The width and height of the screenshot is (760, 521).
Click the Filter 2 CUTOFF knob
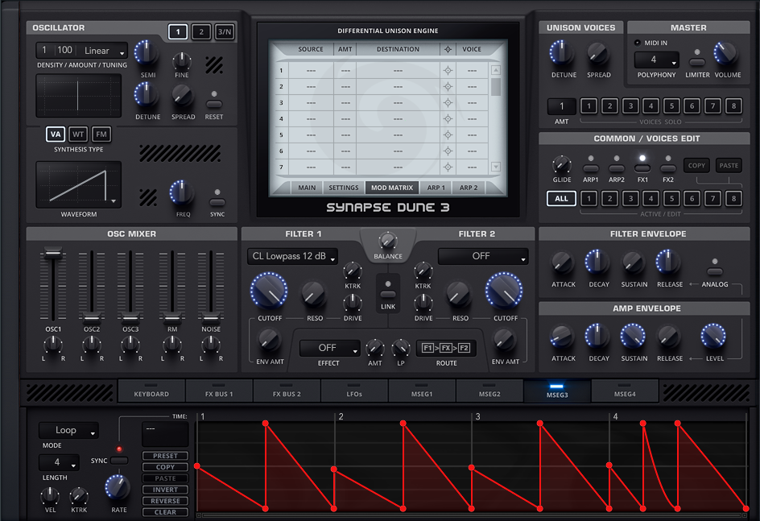504,292
